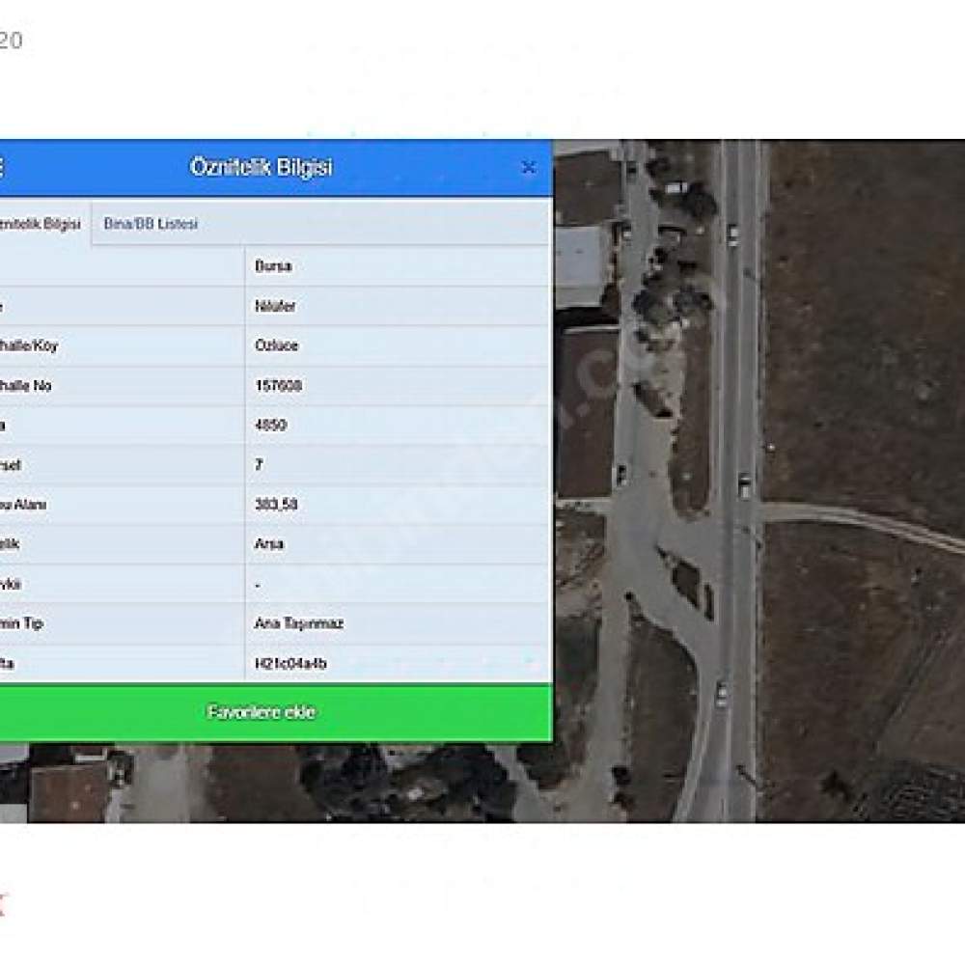This screenshot has height=965, width=965.
Task: Select the area value 303,58
Action: pyautogui.click(x=276, y=505)
